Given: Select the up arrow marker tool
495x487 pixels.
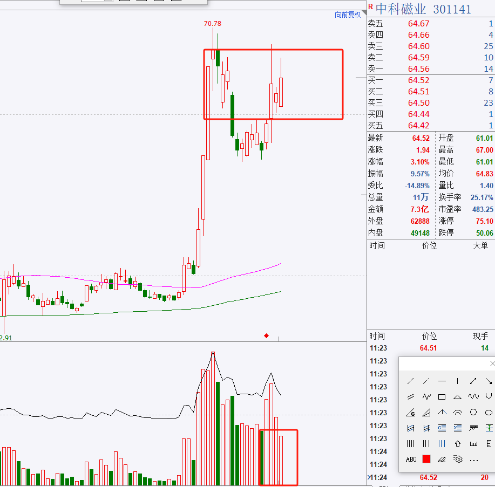Looking at the screenshot, I should click(457, 444).
